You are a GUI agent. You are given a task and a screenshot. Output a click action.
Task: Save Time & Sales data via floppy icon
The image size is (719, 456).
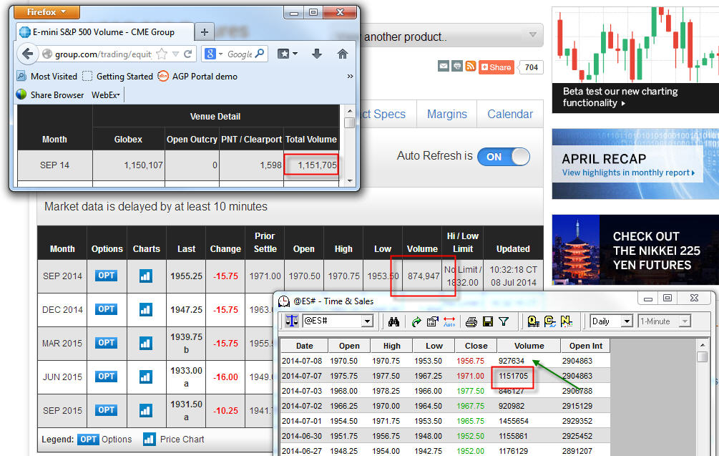pos(488,321)
